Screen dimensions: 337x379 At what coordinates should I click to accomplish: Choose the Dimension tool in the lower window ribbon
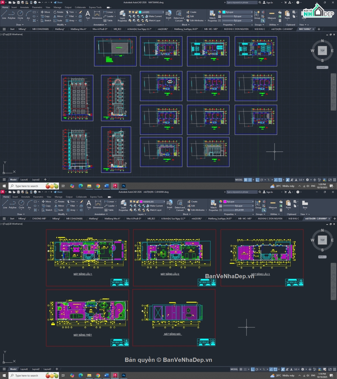click(x=98, y=204)
